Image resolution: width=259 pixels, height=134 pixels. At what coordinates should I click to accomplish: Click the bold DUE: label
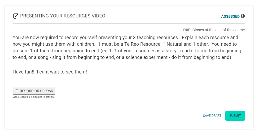(x=187, y=30)
